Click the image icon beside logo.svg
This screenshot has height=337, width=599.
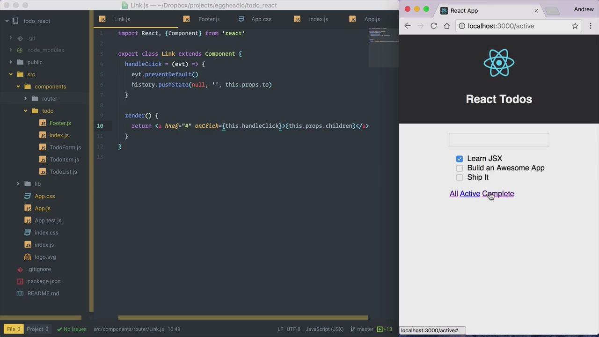coord(28,257)
